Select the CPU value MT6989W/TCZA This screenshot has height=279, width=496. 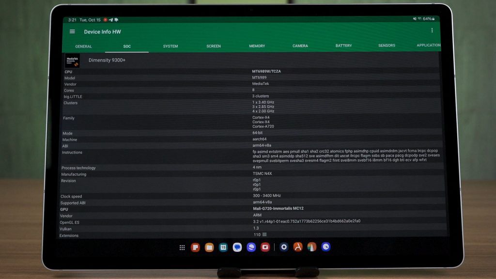266,71
